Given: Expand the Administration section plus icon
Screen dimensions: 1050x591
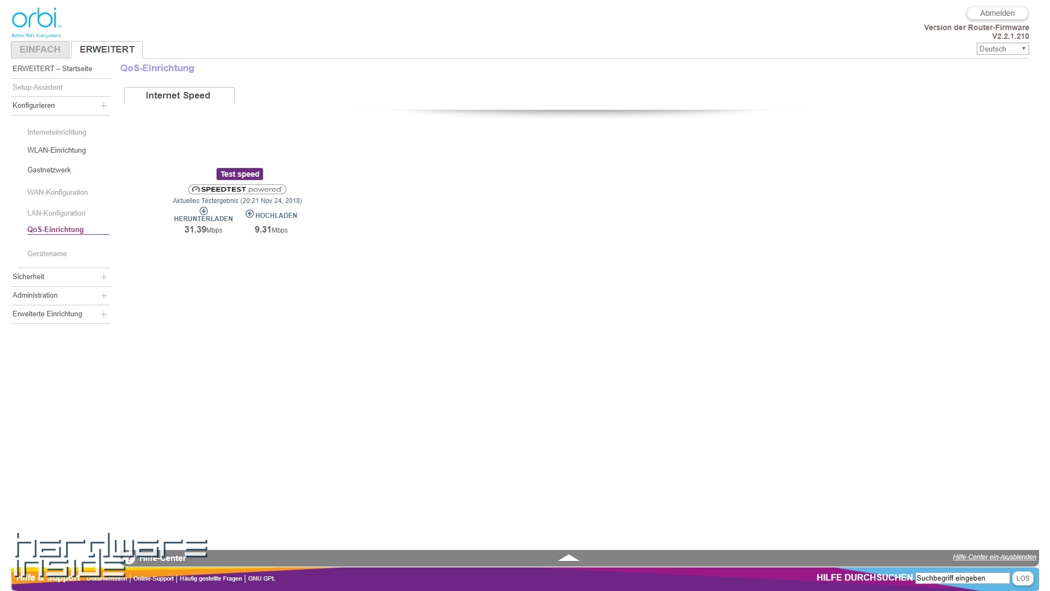Looking at the screenshot, I should pos(103,296).
